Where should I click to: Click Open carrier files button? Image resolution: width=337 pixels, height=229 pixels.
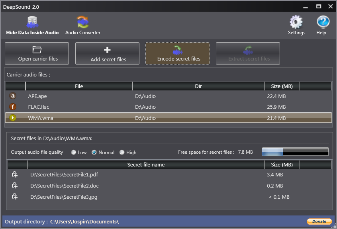click(x=37, y=53)
